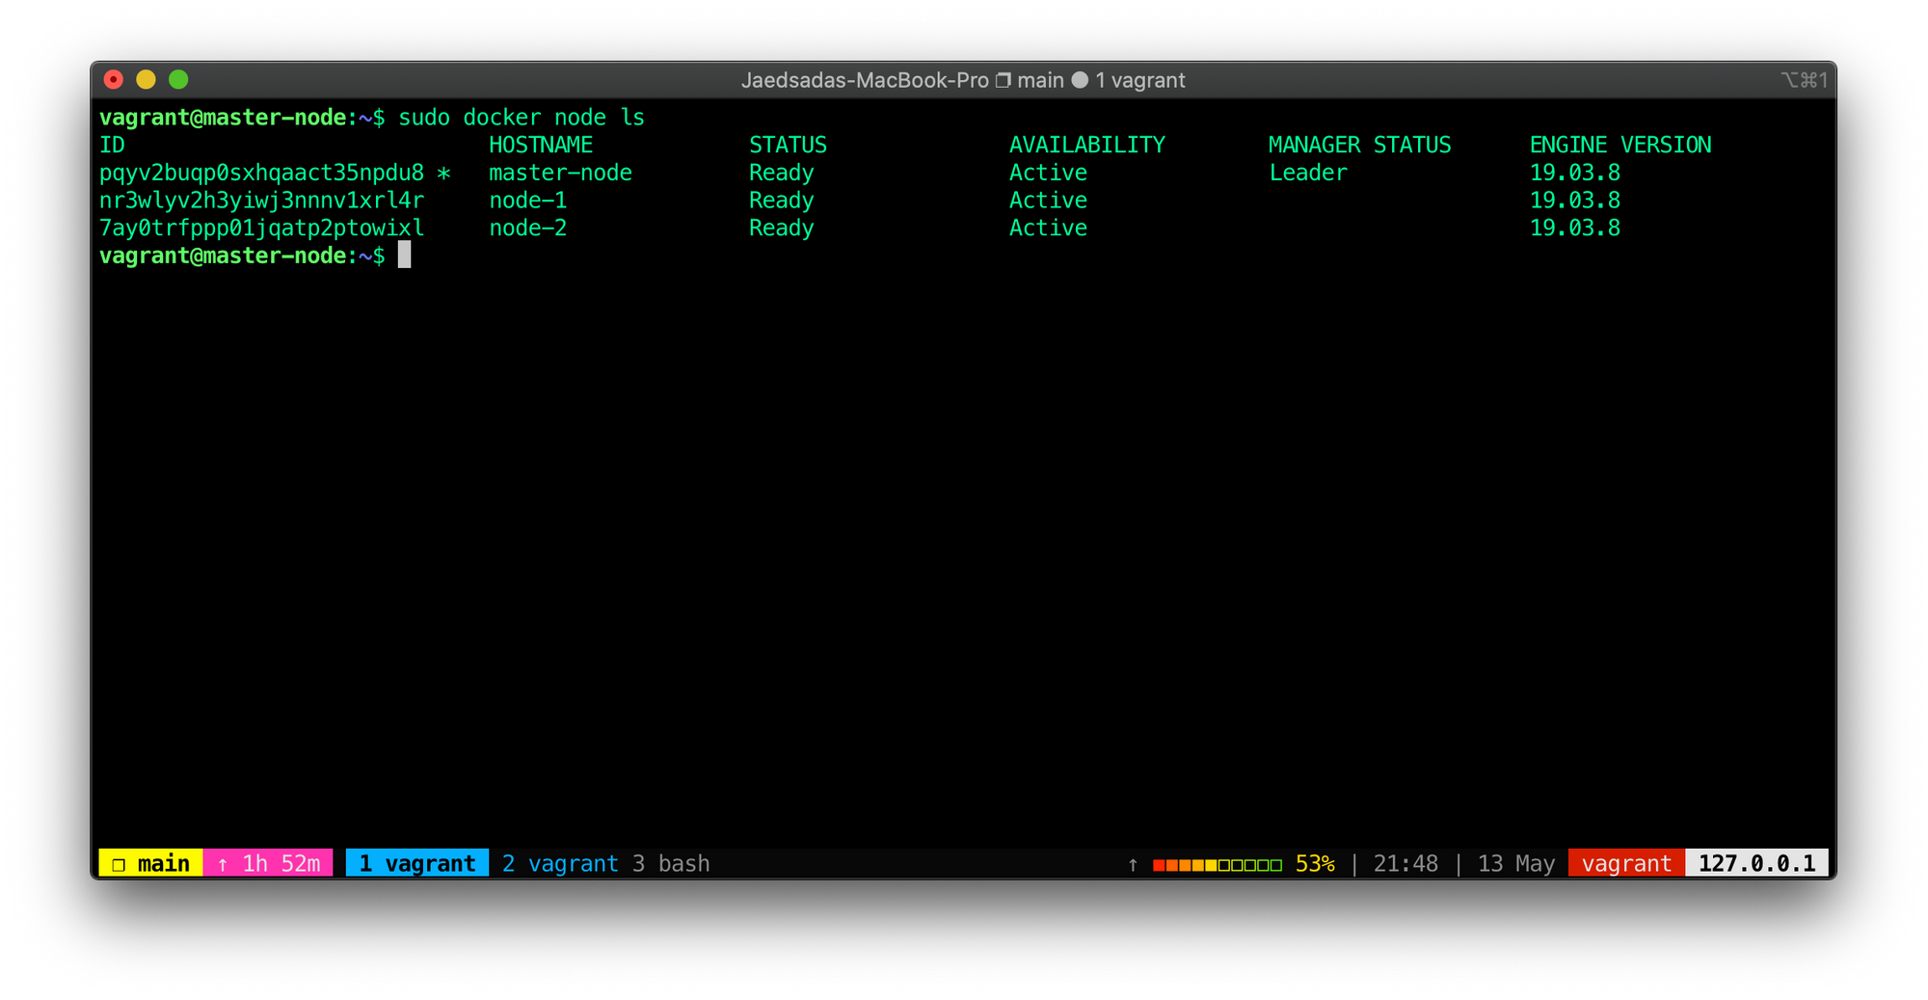Screen dimensions: 1928x1000
Task: Click 'Active' availability in node-1 row
Action: [1048, 201]
